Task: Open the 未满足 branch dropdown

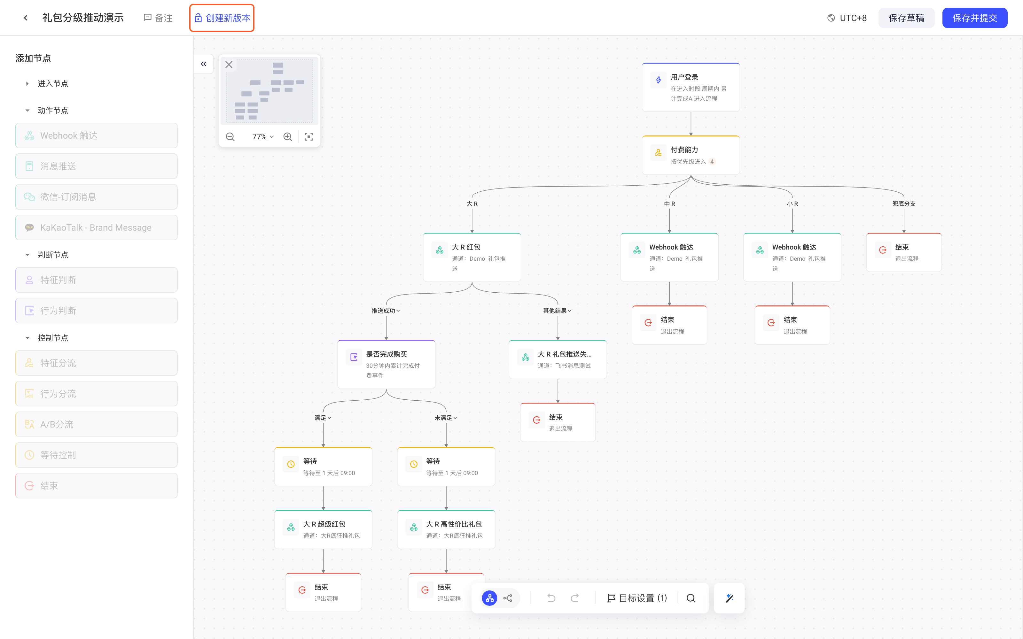Action: (x=446, y=418)
